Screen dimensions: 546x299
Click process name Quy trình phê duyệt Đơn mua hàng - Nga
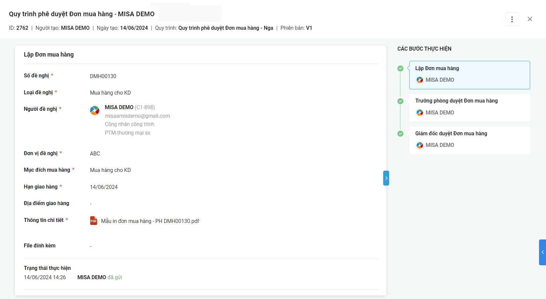(226, 28)
